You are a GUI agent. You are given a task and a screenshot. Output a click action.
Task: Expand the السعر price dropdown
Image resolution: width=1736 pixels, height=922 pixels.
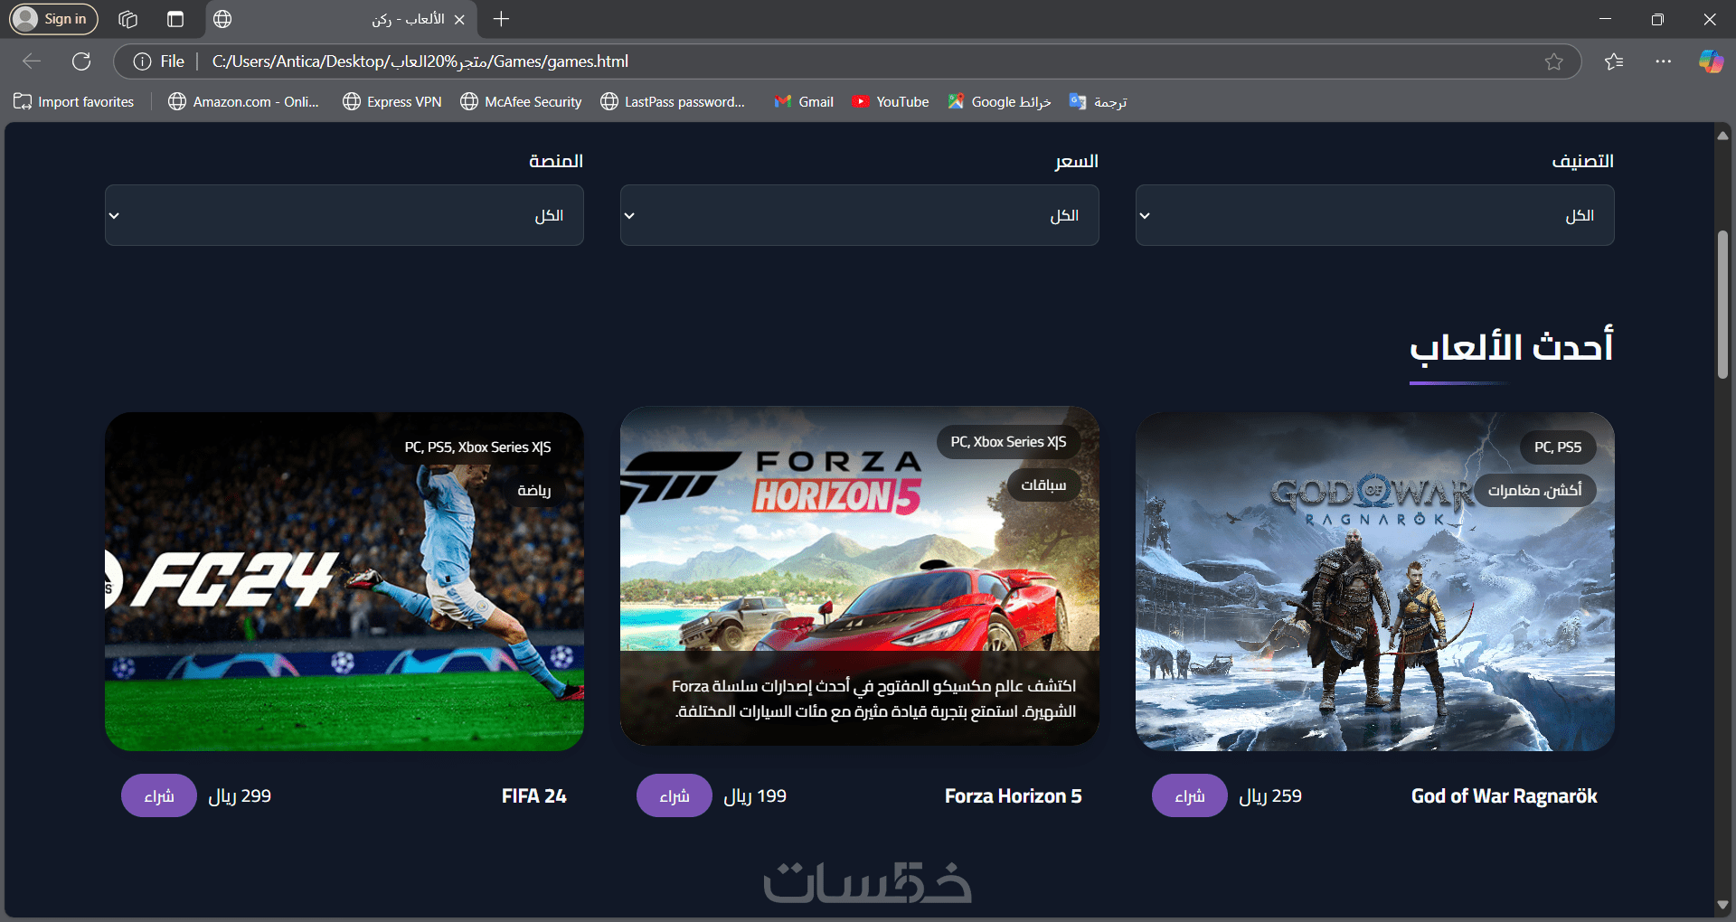859,215
